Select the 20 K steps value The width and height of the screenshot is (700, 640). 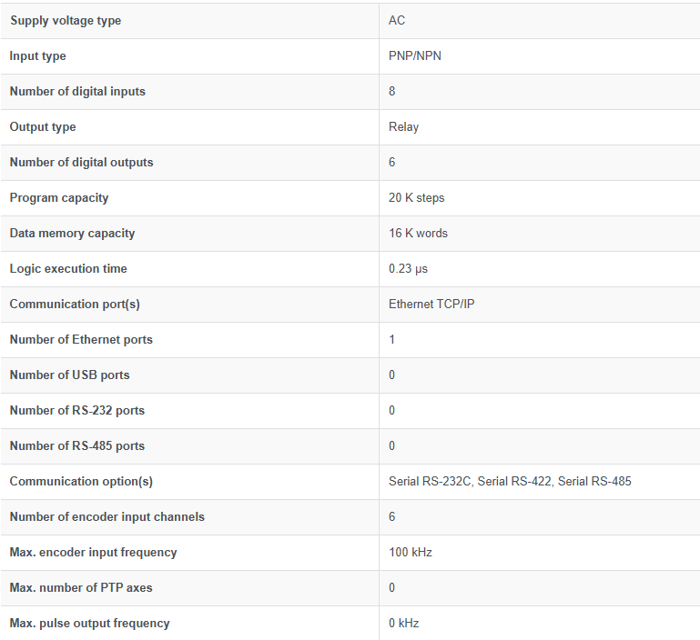tap(416, 198)
